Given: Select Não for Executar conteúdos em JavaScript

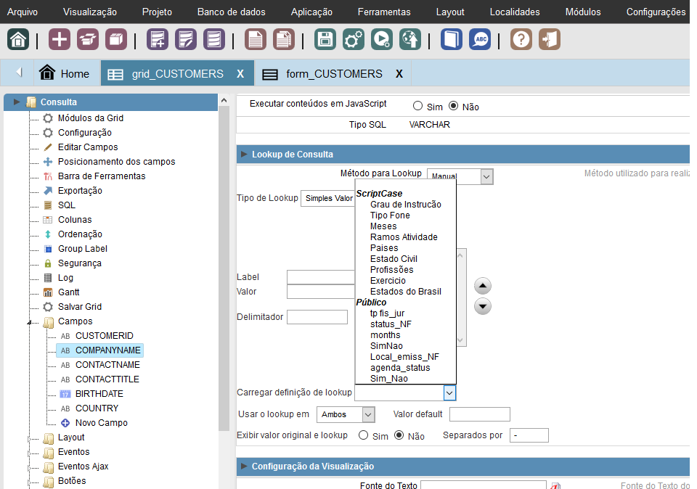Looking at the screenshot, I should (454, 106).
